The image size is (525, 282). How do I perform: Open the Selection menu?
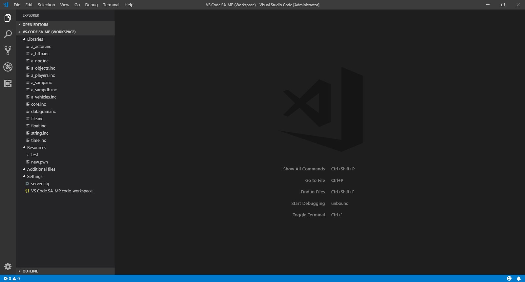pyautogui.click(x=46, y=5)
